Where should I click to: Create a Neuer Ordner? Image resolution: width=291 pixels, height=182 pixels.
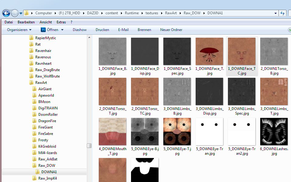click(171, 30)
